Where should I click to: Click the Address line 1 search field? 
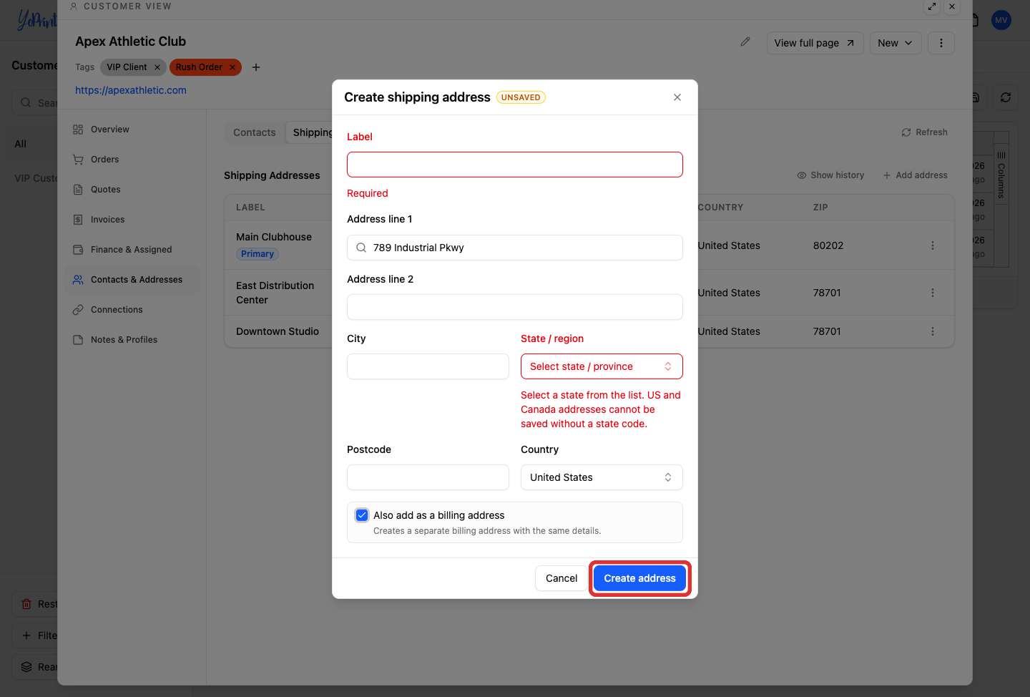coord(515,248)
